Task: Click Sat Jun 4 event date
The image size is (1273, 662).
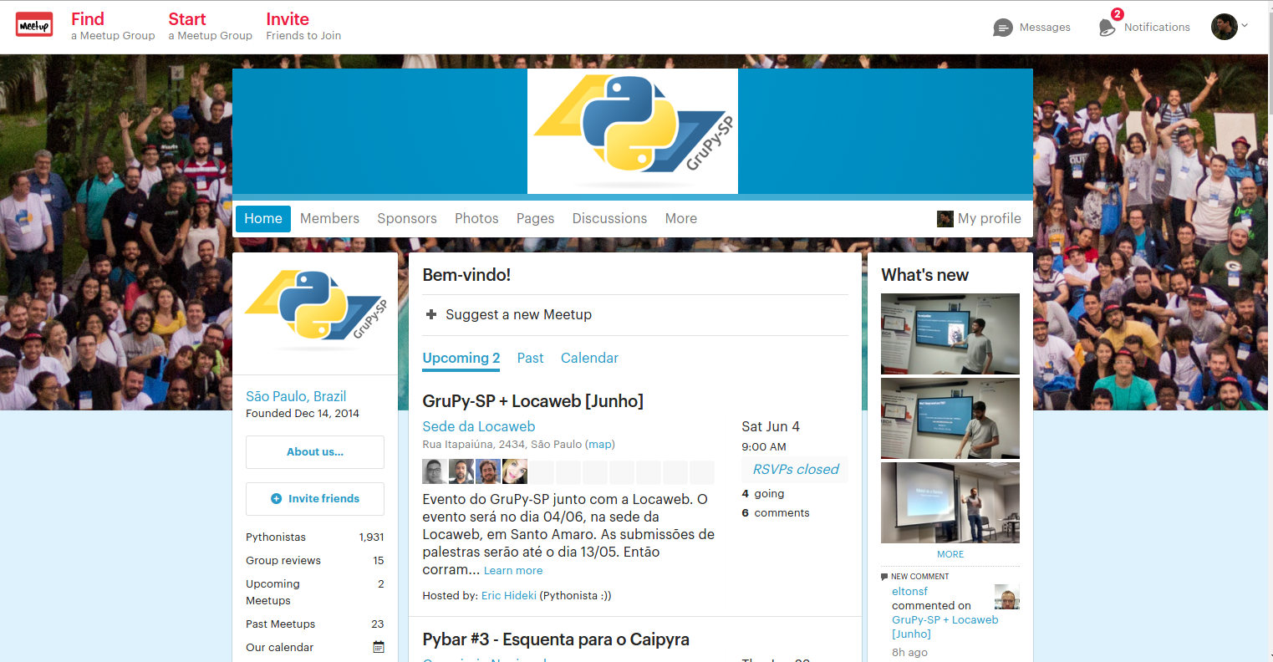Action: pyautogui.click(x=771, y=426)
